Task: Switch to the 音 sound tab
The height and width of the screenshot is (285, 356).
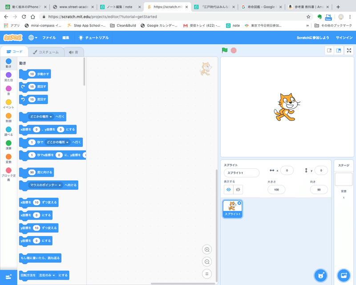Action: click(73, 52)
